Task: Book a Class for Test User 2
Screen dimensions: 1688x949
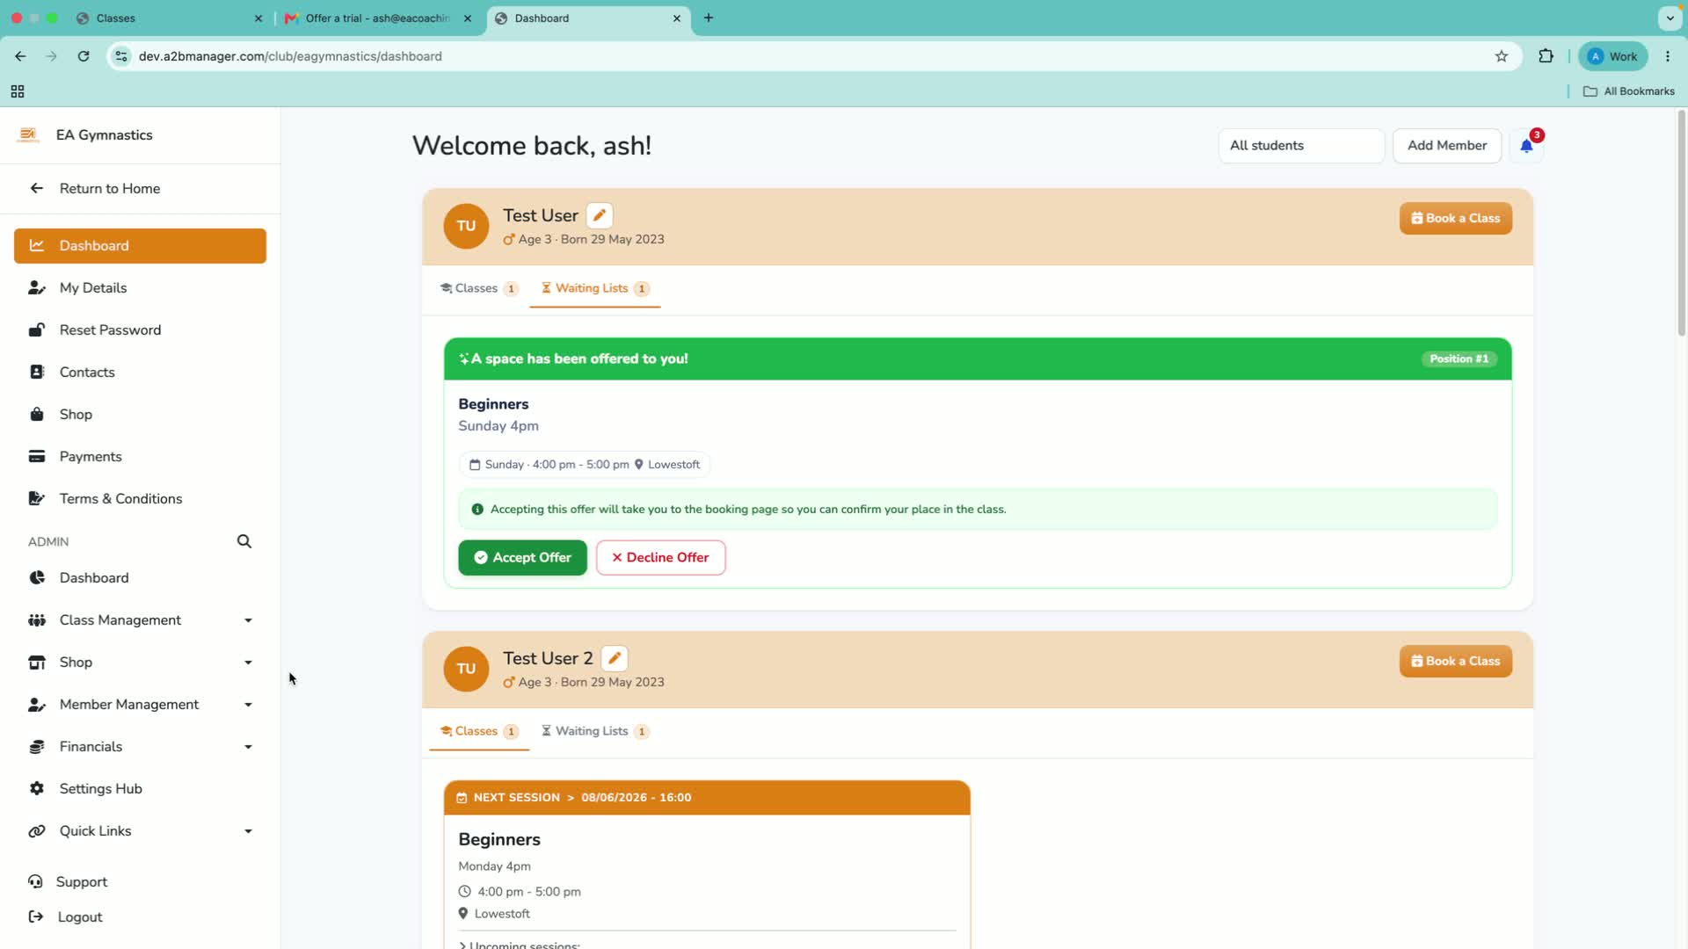Action: [1456, 661]
